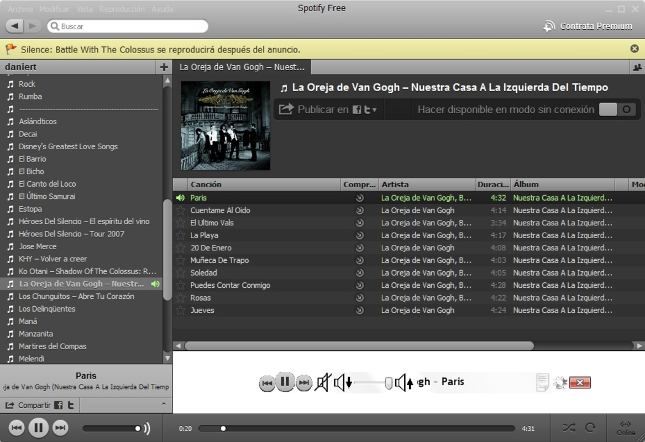Click playlist scrollbar up arrow
645x442 pixels.
pos(167,81)
